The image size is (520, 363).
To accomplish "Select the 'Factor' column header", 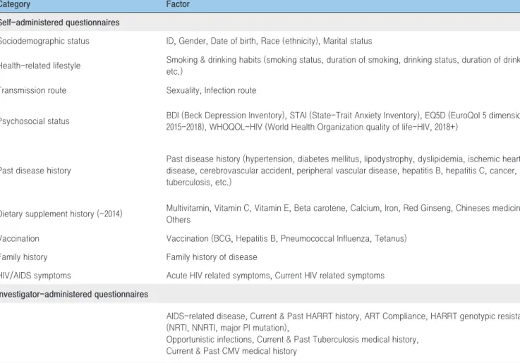I will click(x=178, y=4).
